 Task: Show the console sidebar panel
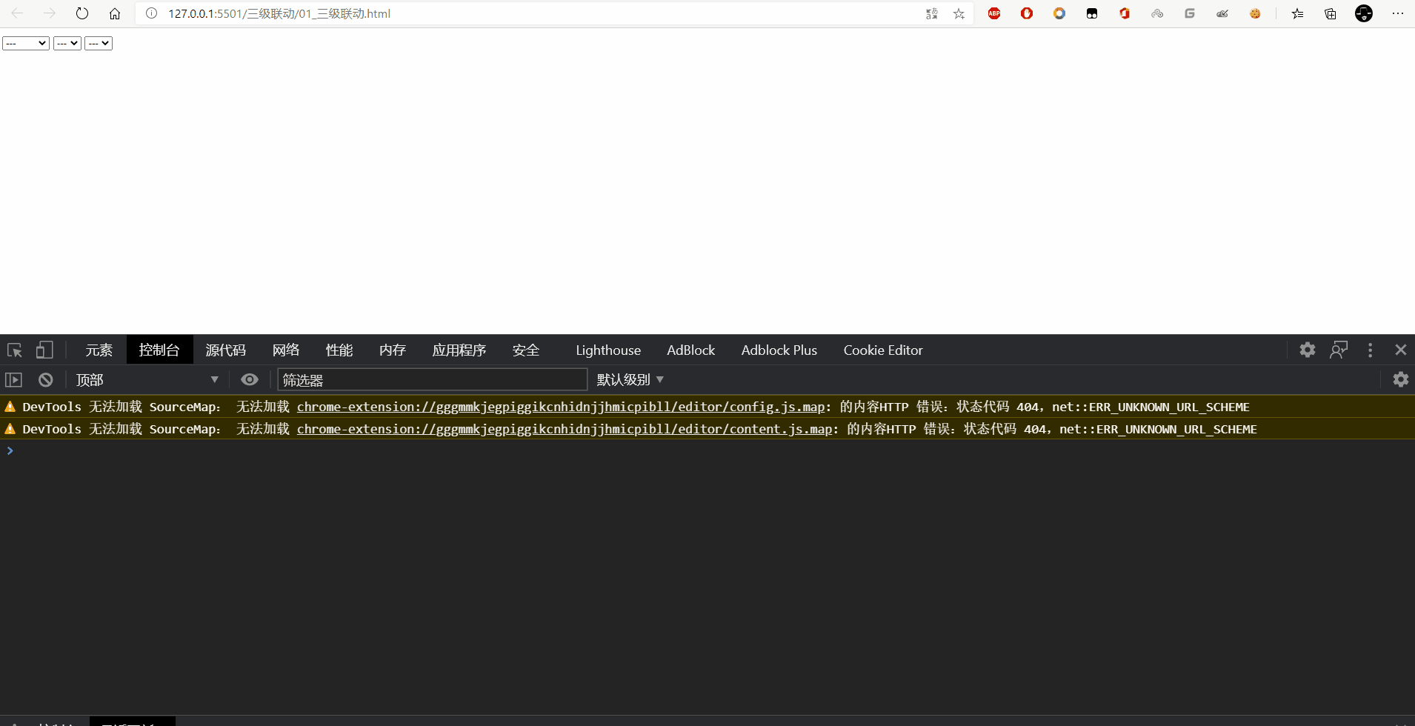click(x=14, y=380)
